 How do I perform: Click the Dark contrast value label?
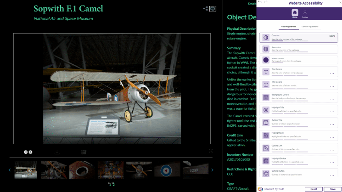[x=332, y=36]
